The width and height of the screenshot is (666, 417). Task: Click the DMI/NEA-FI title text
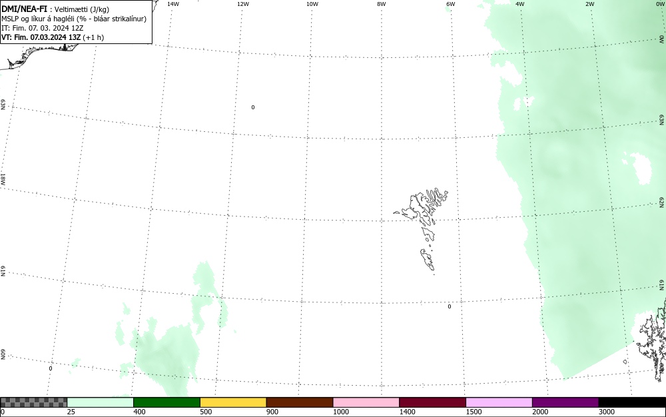pos(24,9)
